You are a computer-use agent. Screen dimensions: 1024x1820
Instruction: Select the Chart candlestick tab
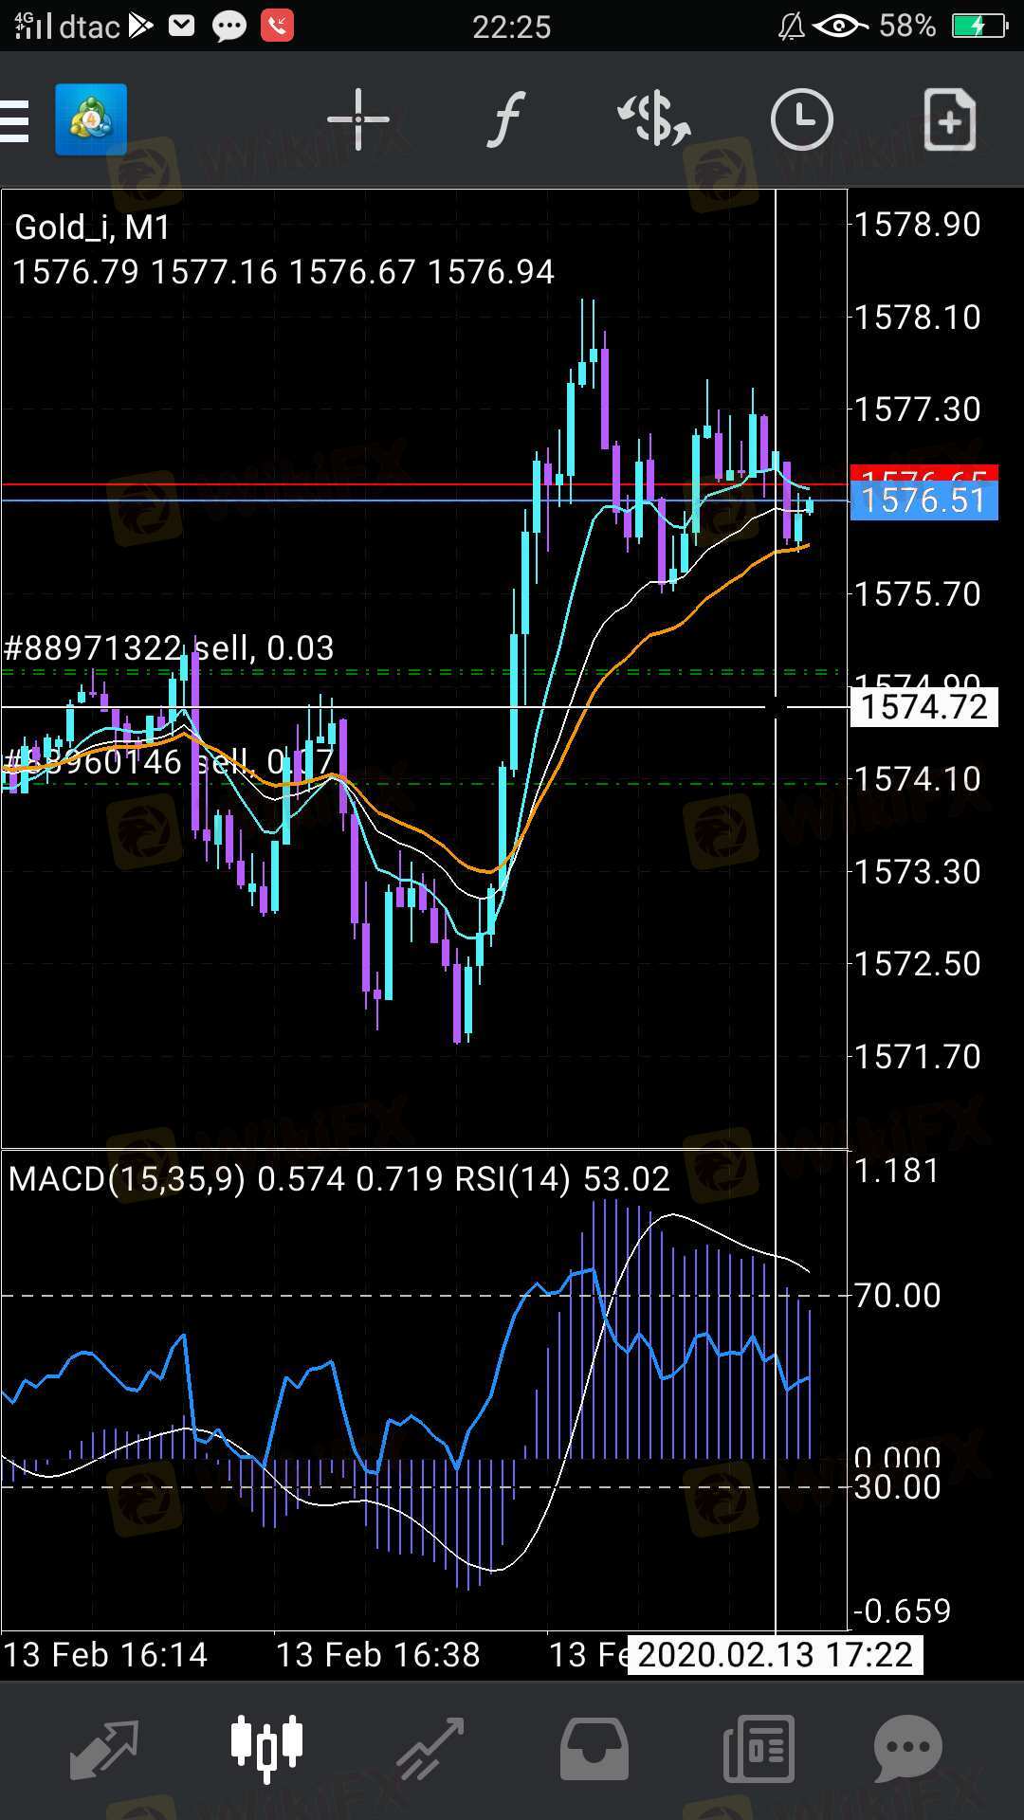pos(267,1747)
